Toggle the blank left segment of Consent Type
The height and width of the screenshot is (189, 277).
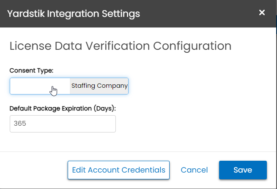pos(40,86)
